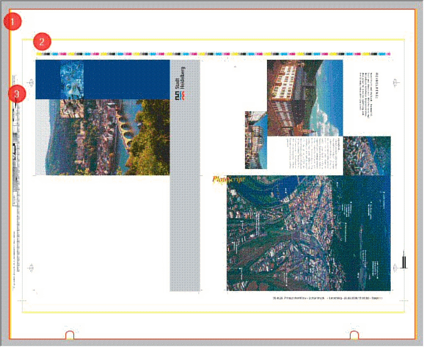
Task: Click the upper-left registration crosshair mark
Action: click(31, 83)
